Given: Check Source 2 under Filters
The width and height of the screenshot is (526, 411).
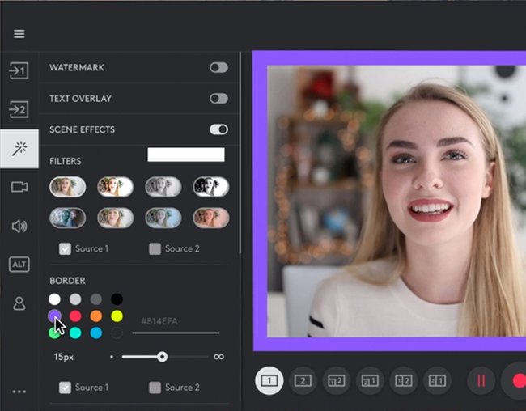Looking at the screenshot, I should 155,249.
